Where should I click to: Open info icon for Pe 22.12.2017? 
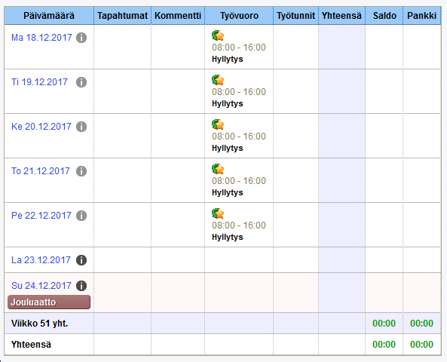tap(81, 216)
